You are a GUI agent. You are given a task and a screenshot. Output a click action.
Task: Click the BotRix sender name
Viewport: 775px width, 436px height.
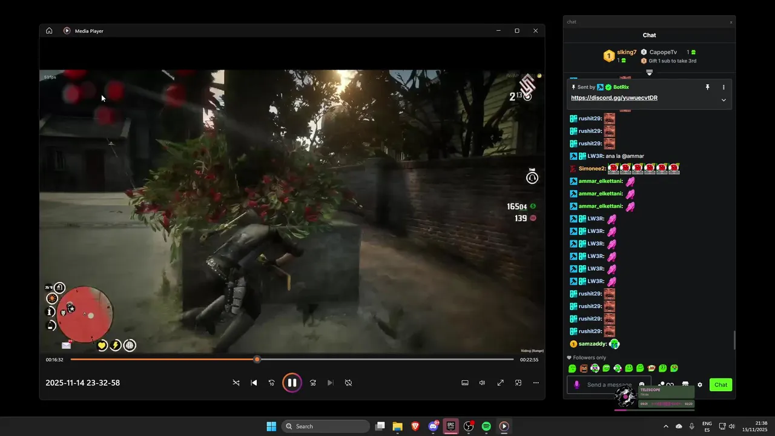click(621, 87)
